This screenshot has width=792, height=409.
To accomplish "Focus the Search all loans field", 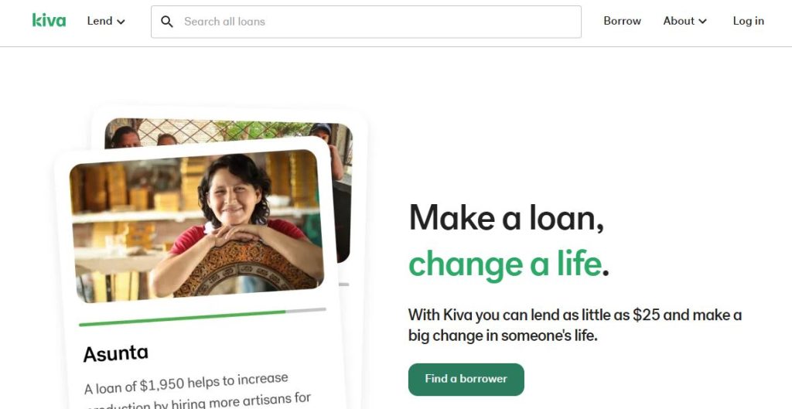I will [x=366, y=22].
